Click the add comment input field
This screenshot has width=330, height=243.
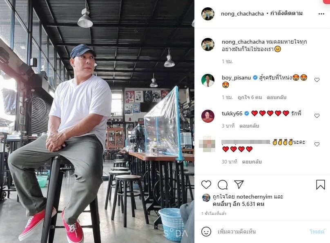[261, 232]
